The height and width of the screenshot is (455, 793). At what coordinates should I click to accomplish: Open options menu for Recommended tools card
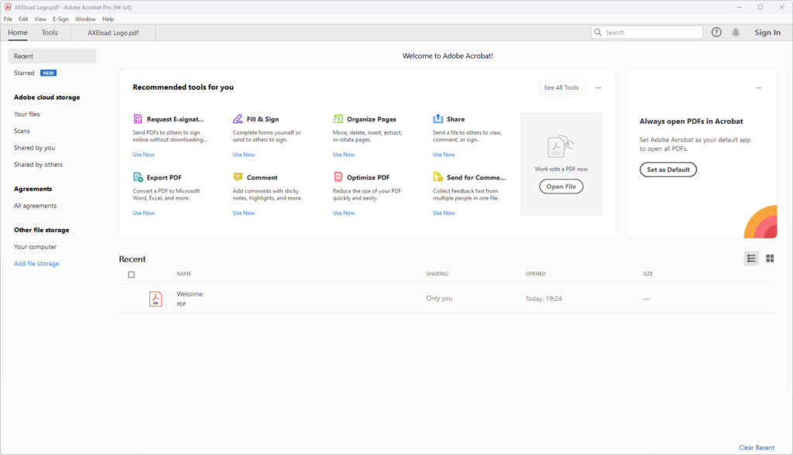coord(598,87)
